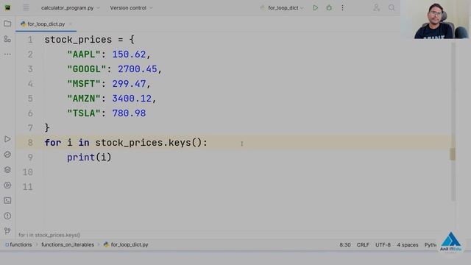
Task: Open the Problems tool window
Action: (7, 216)
